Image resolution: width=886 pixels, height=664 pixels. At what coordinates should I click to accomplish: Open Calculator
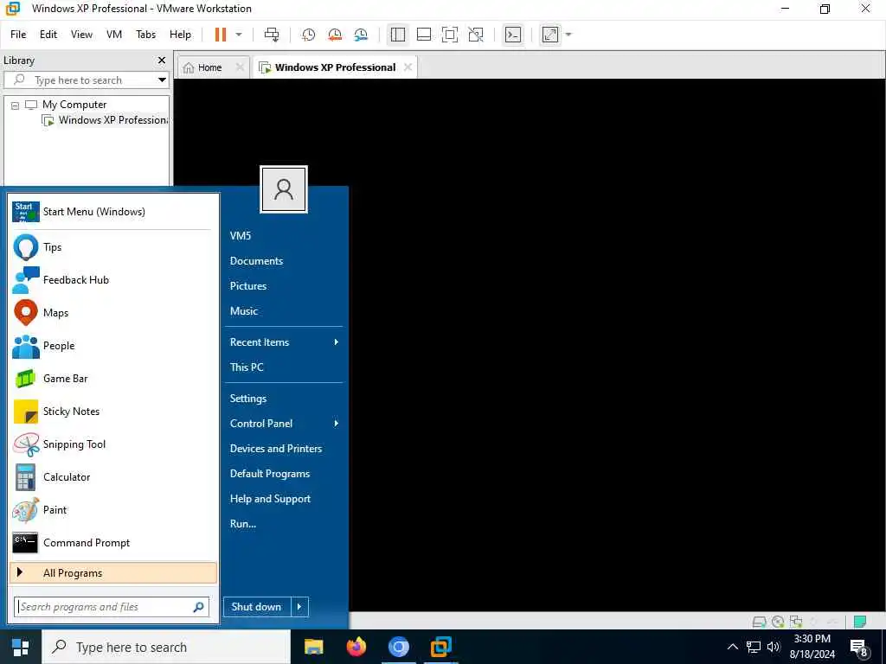[x=112, y=477]
